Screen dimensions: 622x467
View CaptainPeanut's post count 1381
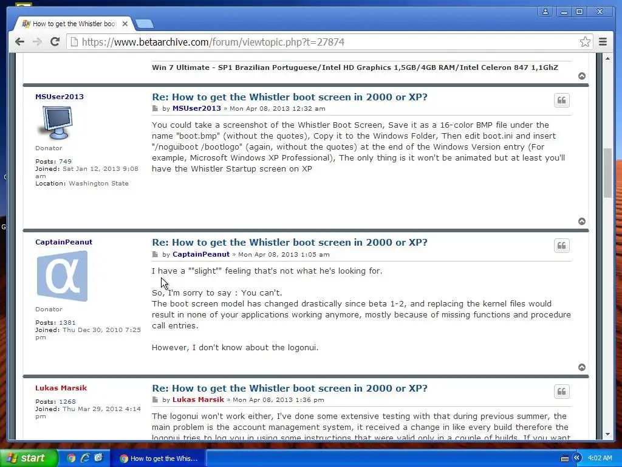tap(67, 322)
